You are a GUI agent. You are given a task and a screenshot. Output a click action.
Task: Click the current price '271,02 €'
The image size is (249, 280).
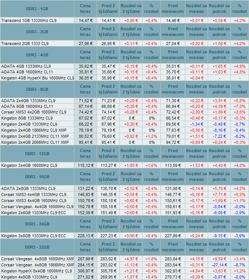click(86, 277)
